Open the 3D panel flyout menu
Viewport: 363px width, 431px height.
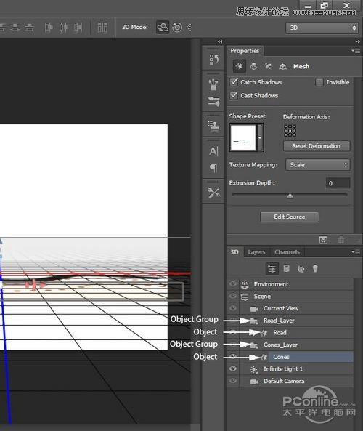coord(356,251)
